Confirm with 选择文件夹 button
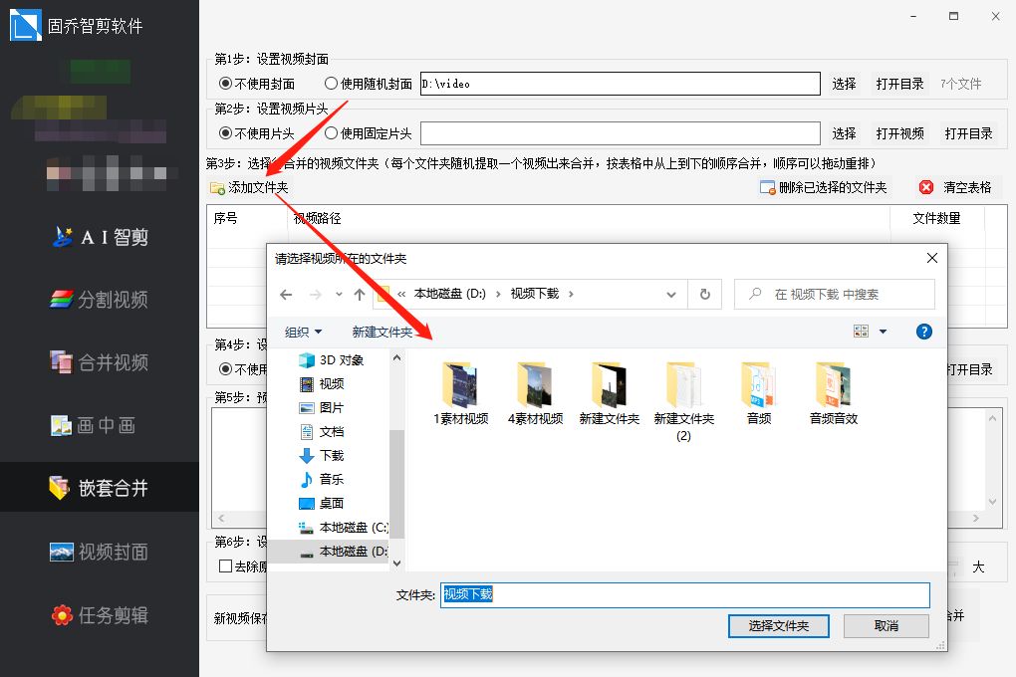Screen dimensions: 1016x677 click(x=778, y=626)
